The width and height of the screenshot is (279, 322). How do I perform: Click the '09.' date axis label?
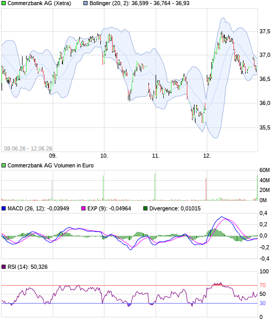point(53,156)
